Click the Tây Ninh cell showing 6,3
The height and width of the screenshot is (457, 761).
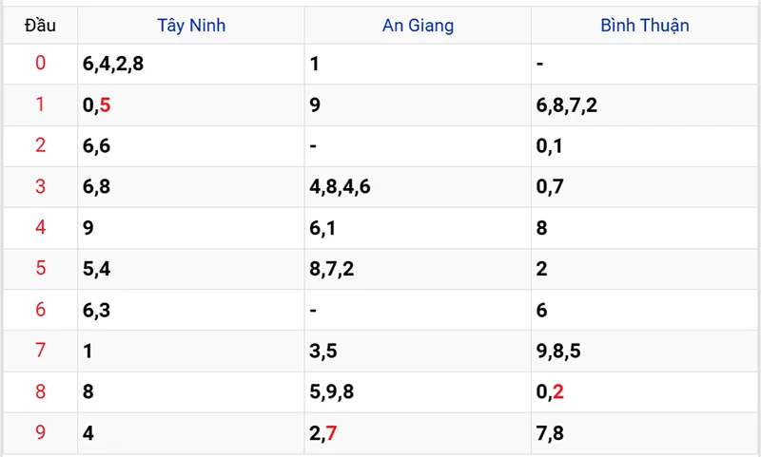coord(97,310)
